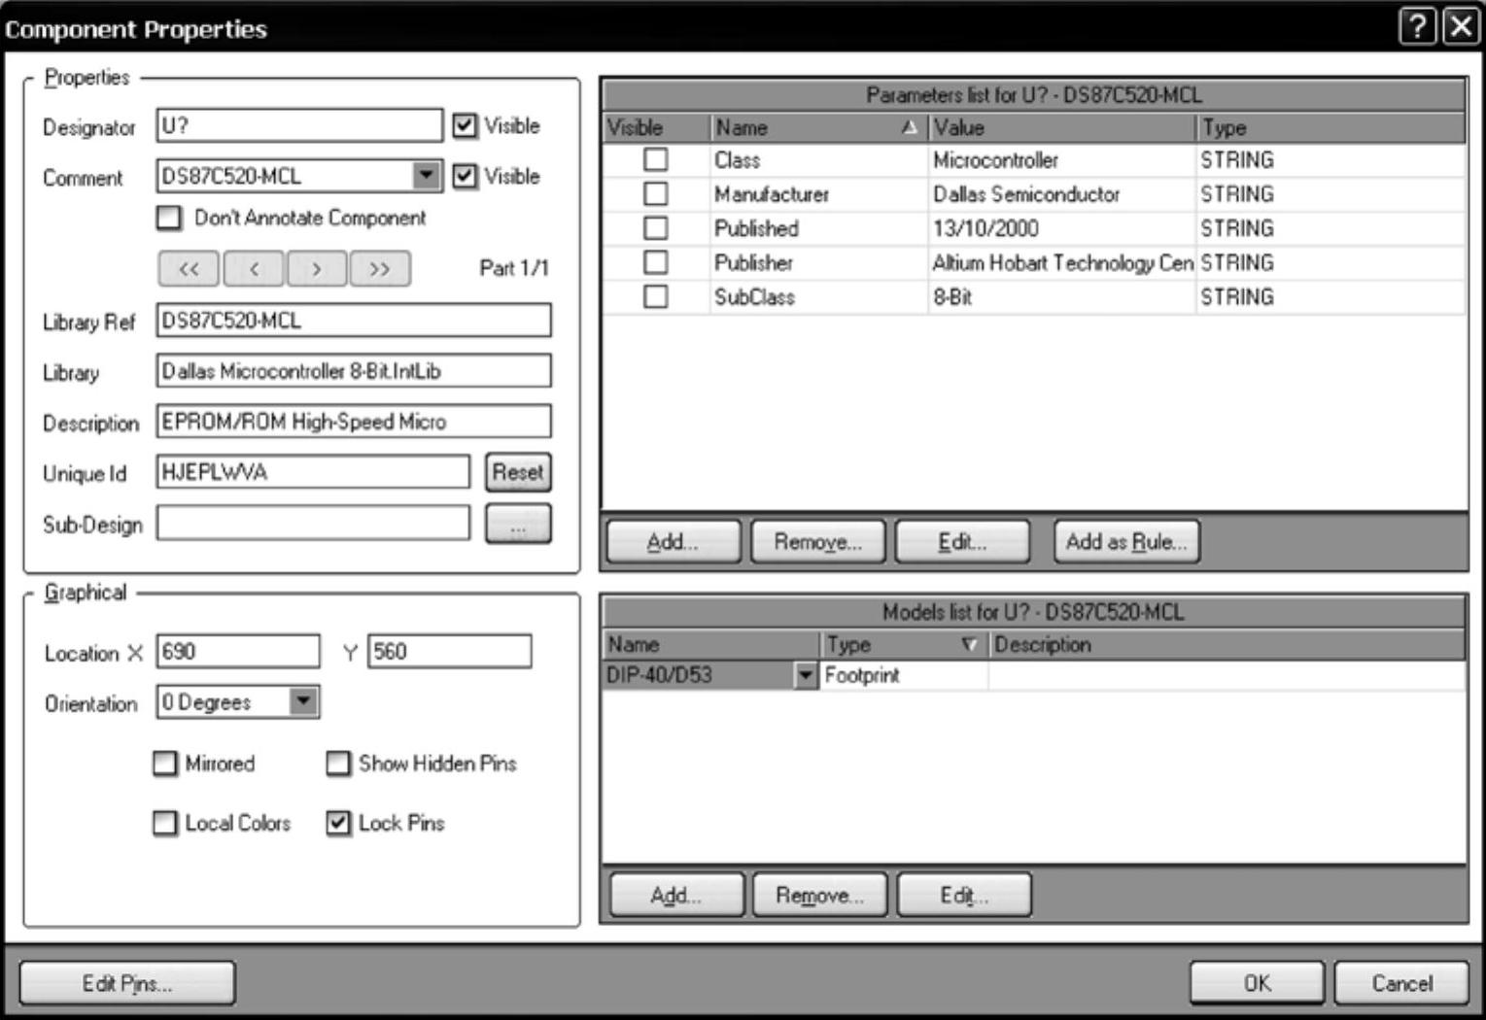Make the Manufacturer parameter visible
This screenshot has height=1020, width=1486.
[x=656, y=194]
